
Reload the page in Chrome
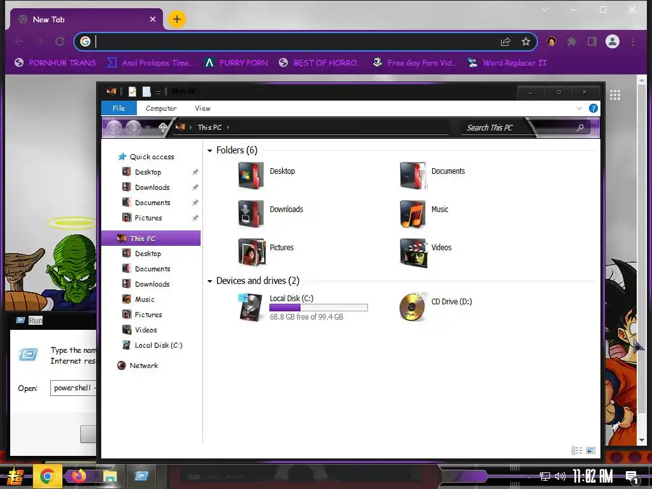click(x=59, y=41)
